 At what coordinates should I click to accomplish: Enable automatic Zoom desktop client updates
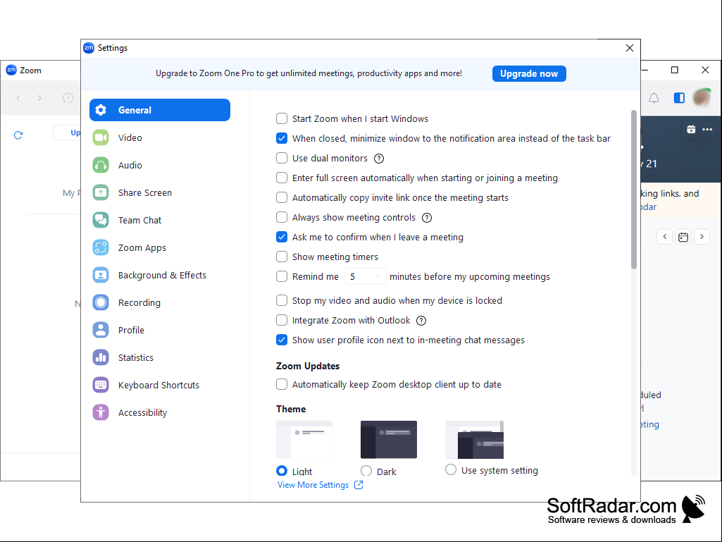(x=282, y=384)
